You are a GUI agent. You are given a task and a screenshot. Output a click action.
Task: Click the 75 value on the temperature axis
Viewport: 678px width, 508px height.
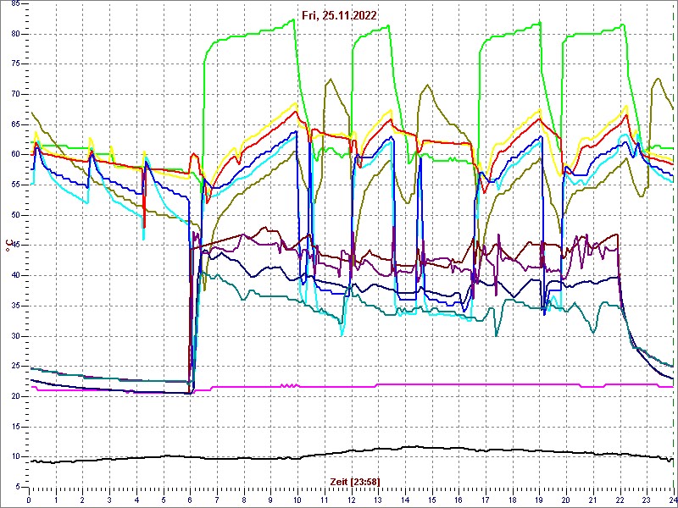click(14, 64)
